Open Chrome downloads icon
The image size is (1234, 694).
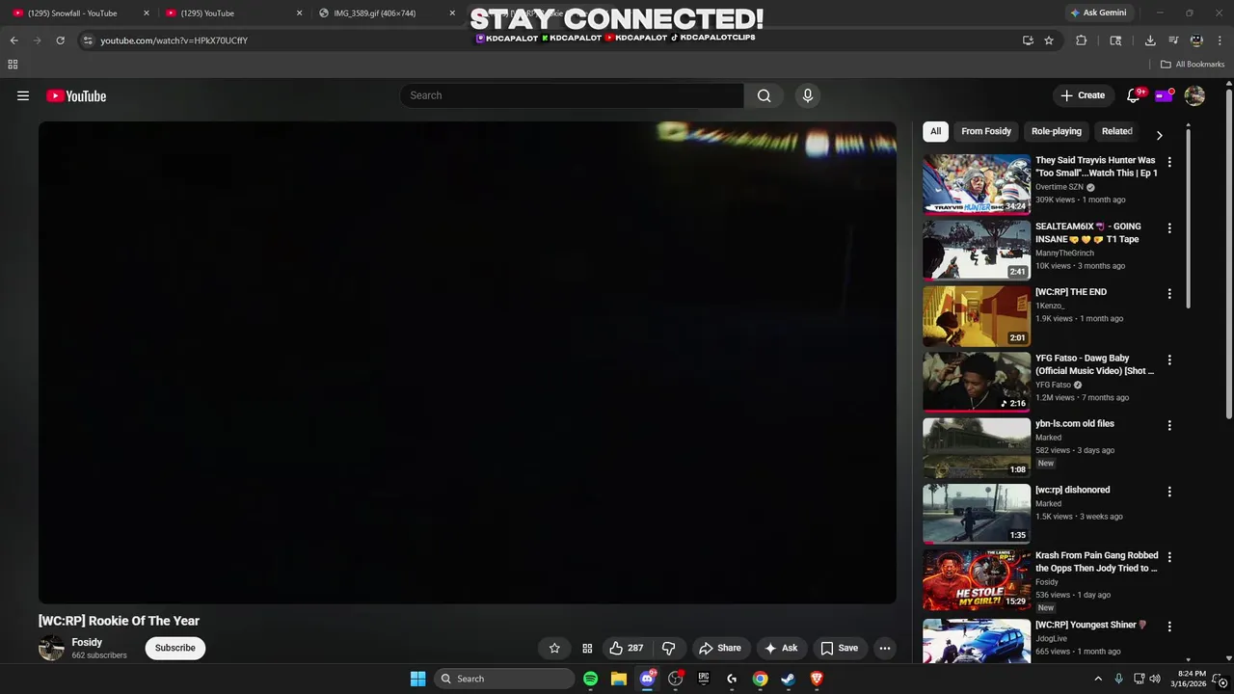click(1150, 40)
